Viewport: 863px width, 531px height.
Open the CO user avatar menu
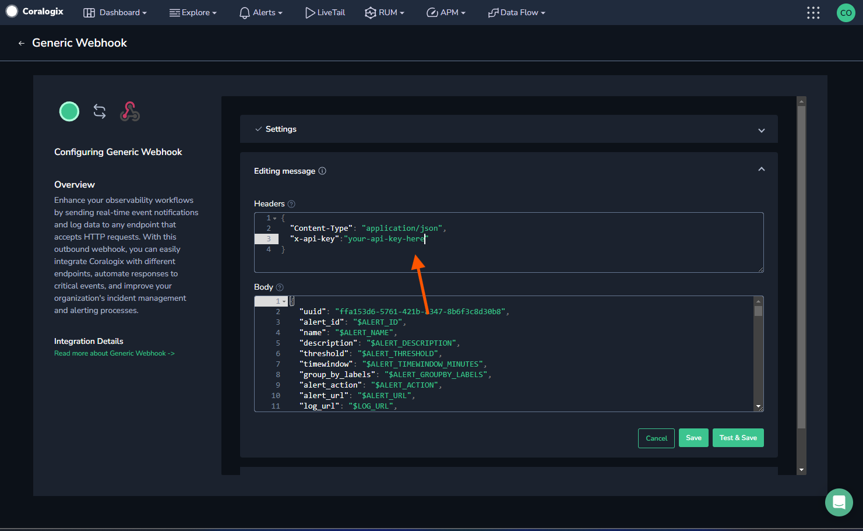click(846, 13)
